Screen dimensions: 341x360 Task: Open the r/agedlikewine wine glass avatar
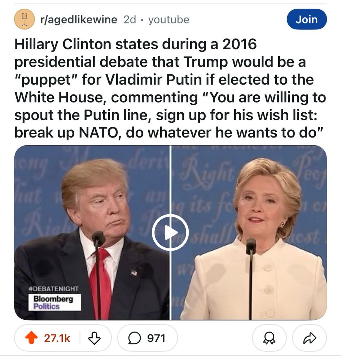click(25, 19)
